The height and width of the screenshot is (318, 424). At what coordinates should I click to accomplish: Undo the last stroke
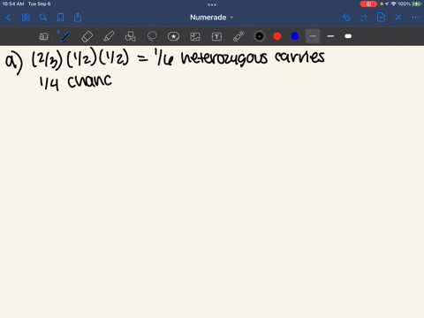pos(346,18)
